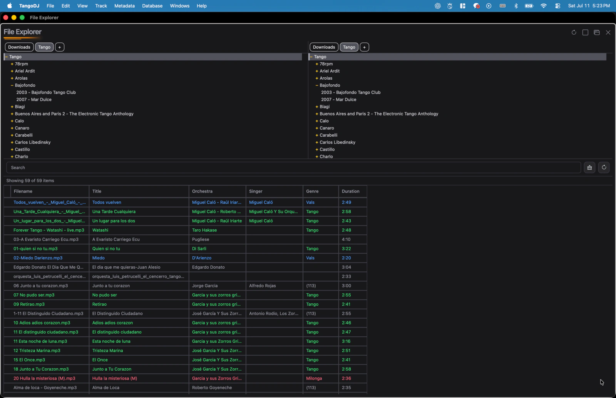Open the Database menu

[x=152, y=6]
